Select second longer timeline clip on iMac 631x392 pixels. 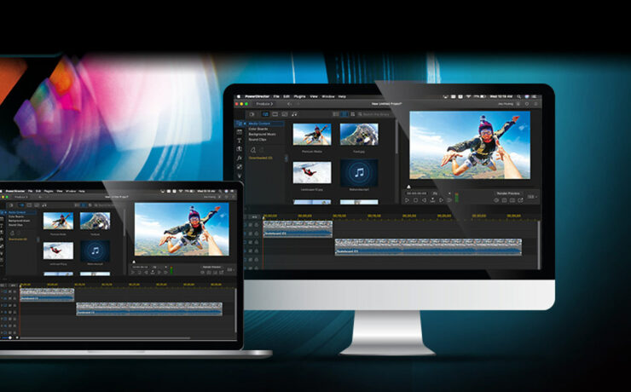428,247
